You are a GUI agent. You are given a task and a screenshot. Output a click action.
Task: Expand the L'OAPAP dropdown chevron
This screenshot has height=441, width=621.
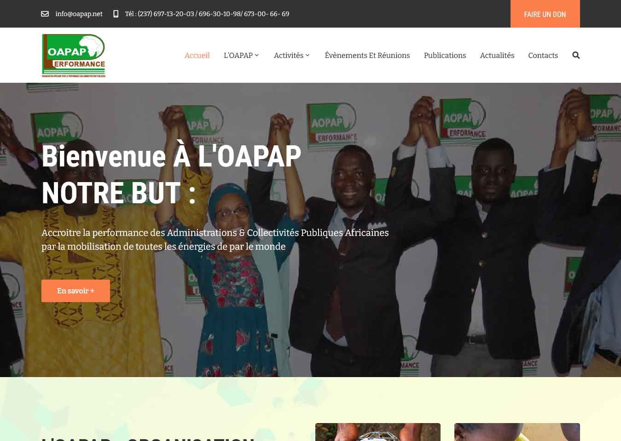pos(257,55)
